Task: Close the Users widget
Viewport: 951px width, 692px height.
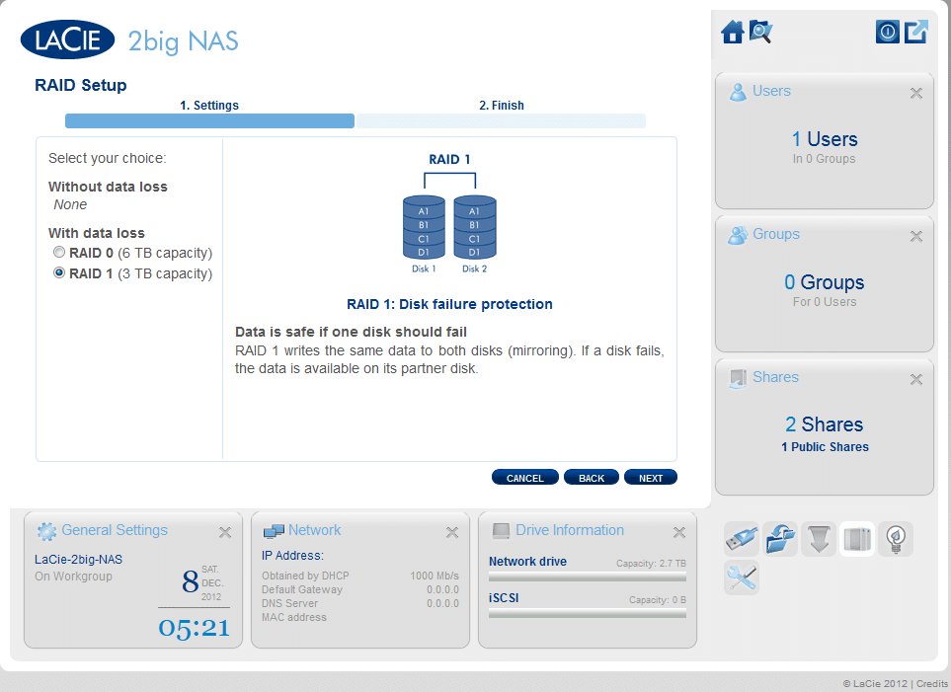Action: (x=916, y=93)
